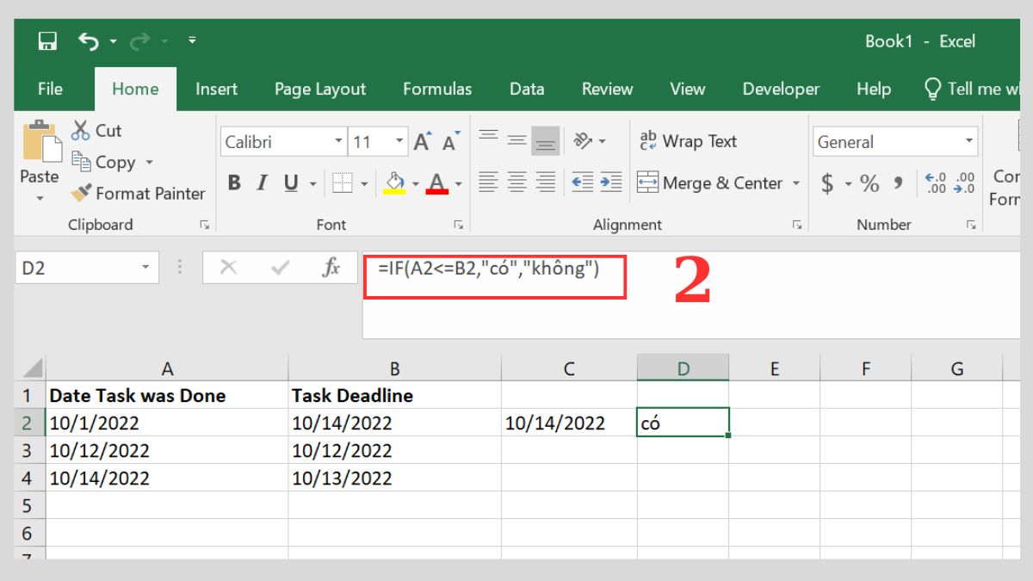Expand the Merge & Center options
1033x581 pixels.
(796, 182)
